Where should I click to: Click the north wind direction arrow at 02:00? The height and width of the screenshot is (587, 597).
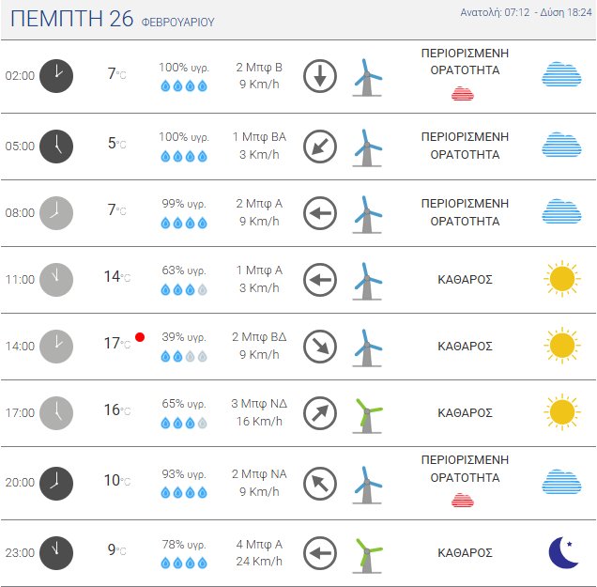click(320, 76)
